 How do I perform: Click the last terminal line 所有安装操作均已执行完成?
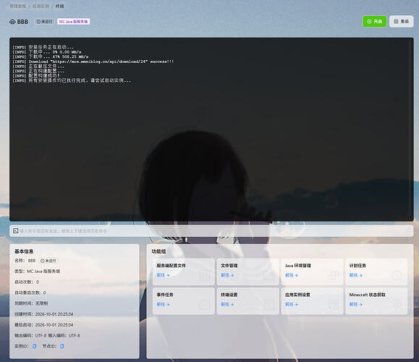(72, 80)
